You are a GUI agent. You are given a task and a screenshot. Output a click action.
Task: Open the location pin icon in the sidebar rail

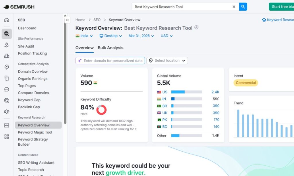6,67
